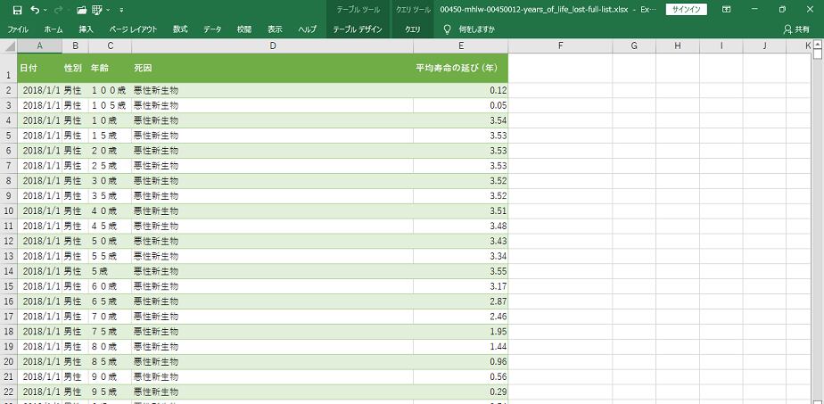Switch to the テーブル デザイン tab
The width and height of the screenshot is (824, 404).
358,29
